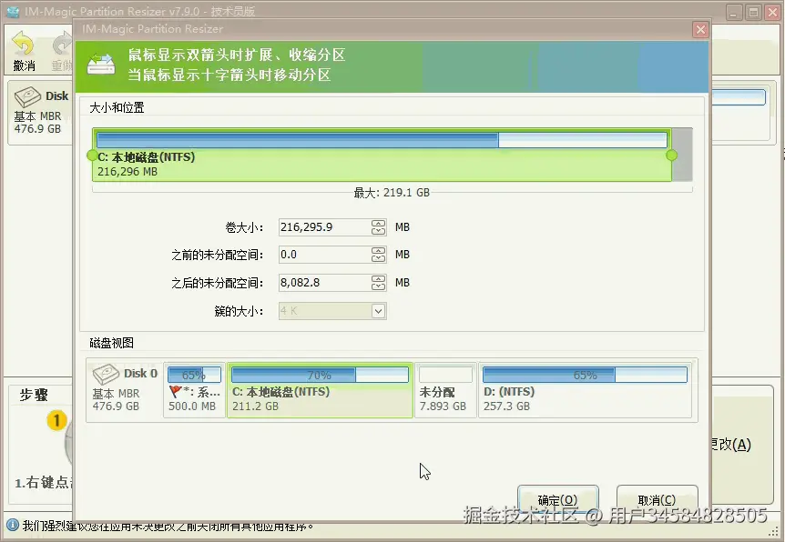Grab the left resize handle of C partition
785x542 pixels.
coord(92,156)
